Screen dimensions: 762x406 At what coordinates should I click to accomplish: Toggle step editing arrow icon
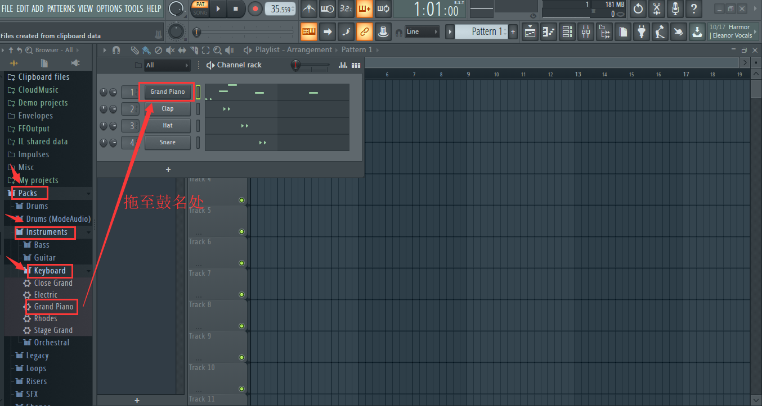coord(328,31)
